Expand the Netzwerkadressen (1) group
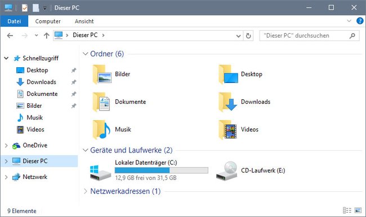 (86, 191)
